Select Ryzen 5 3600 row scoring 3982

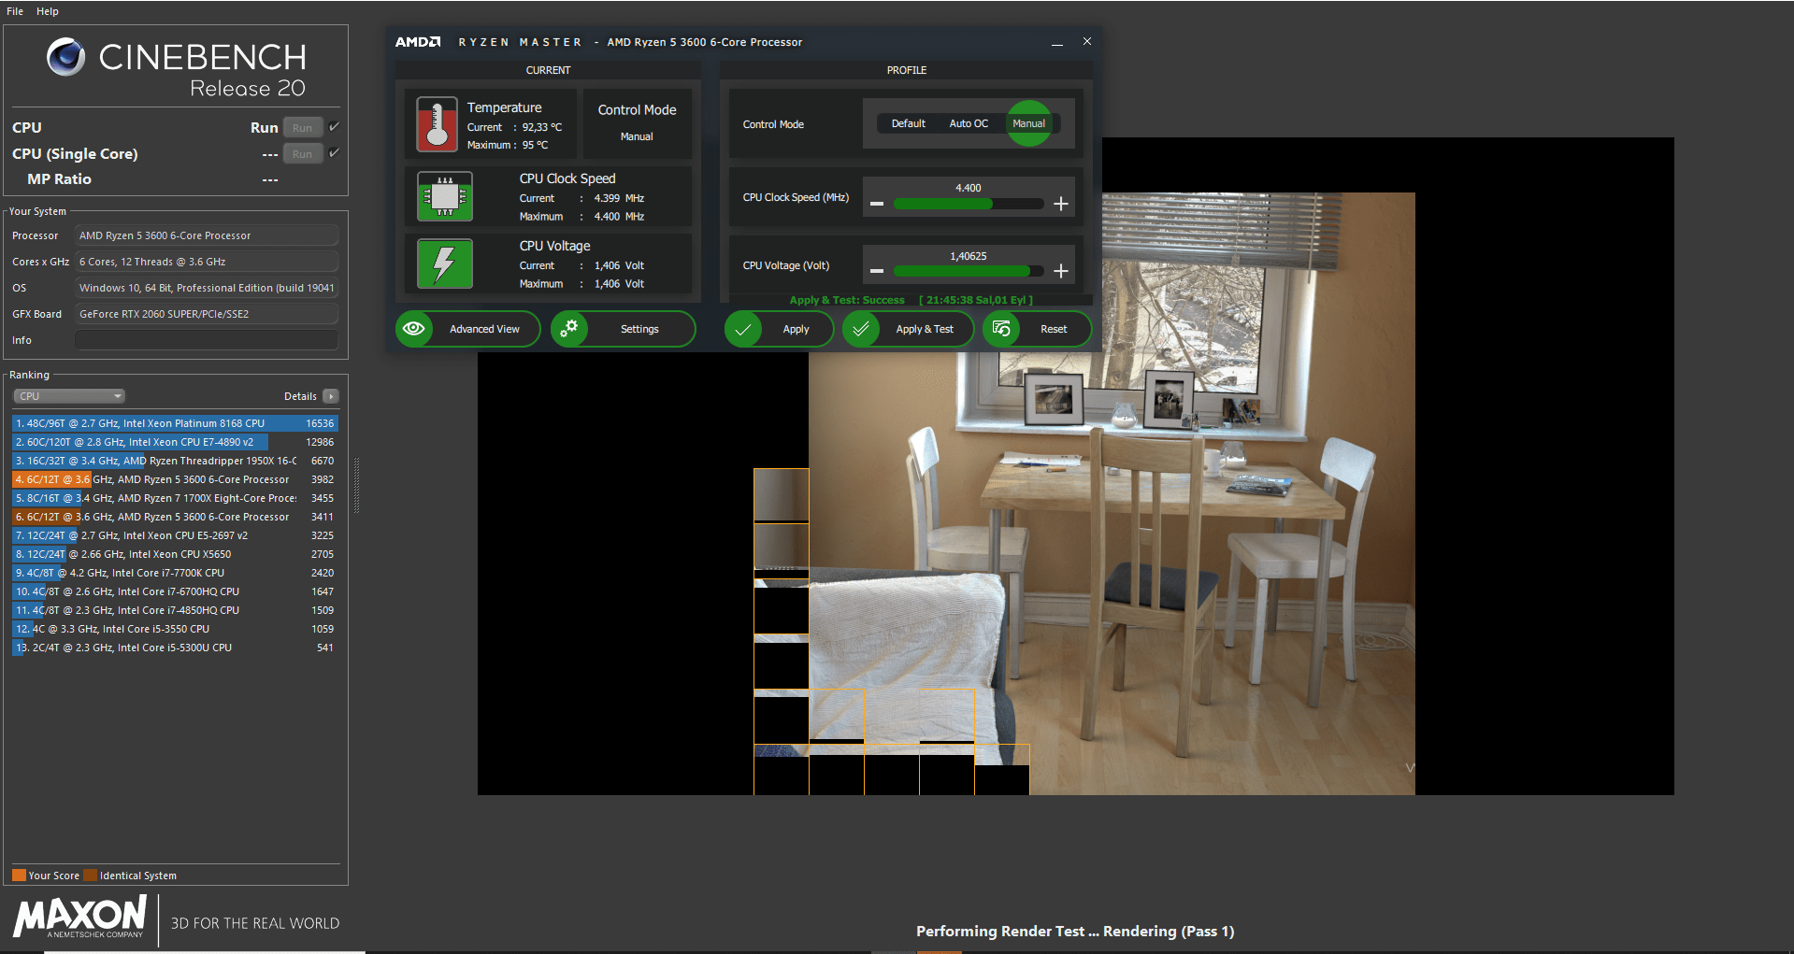(175, 479)
